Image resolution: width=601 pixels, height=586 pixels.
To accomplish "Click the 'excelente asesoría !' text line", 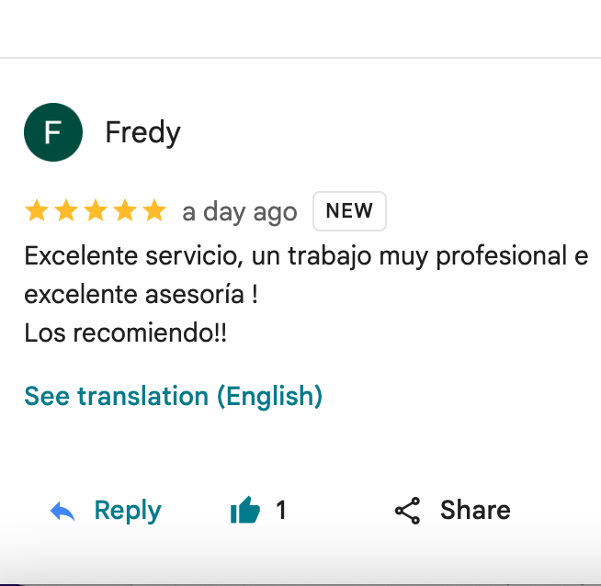I will click(x=140, y=295).
